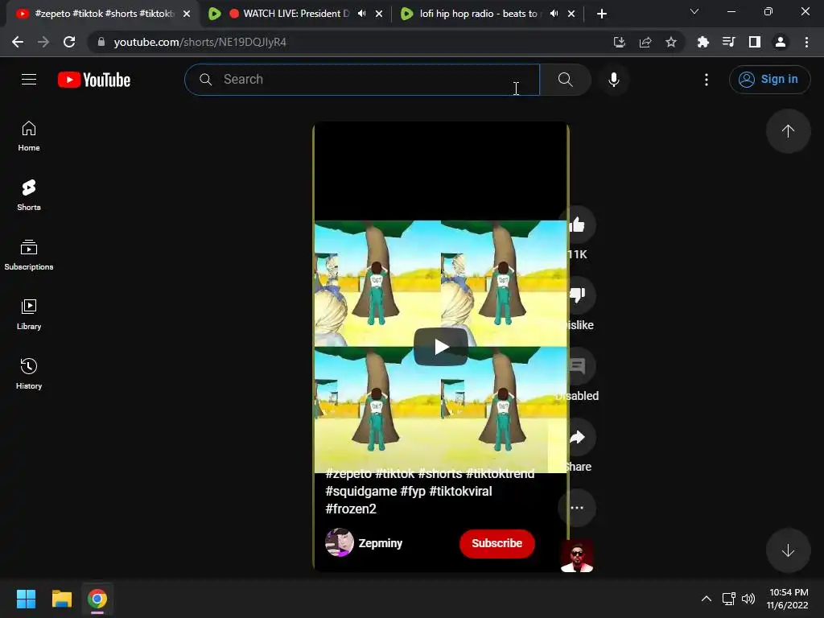Viewport: 824px width, 618px height.
Task: Share this page from address bar
Action: click(645, 42)
